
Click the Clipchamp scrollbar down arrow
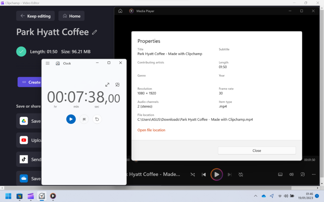pos(322,184)
